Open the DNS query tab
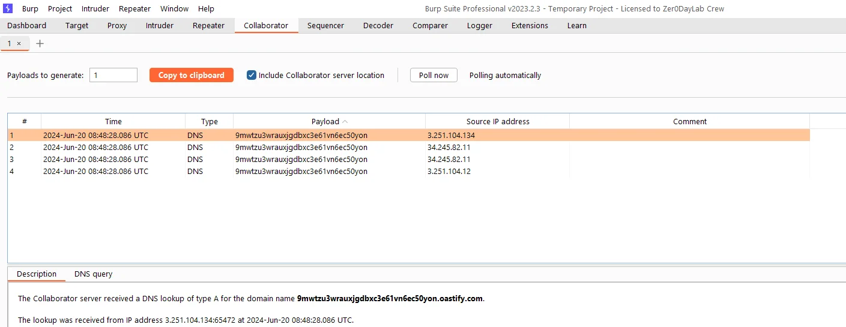The width and height of the screenshot is (846, 327). (x=93, y=274)
